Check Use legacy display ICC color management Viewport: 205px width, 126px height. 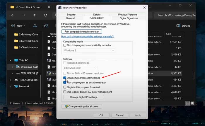(65, 92)
